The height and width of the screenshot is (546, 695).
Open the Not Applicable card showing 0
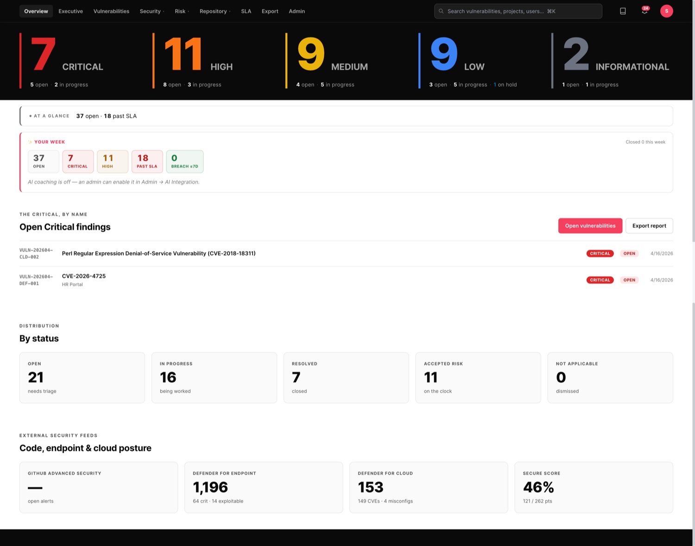pos(610,377)
